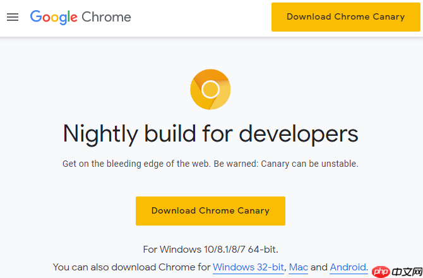The height and width of the screenshot is (278, 423).
Task: Open the hamburger navigation menu
Action: [13, 17]
